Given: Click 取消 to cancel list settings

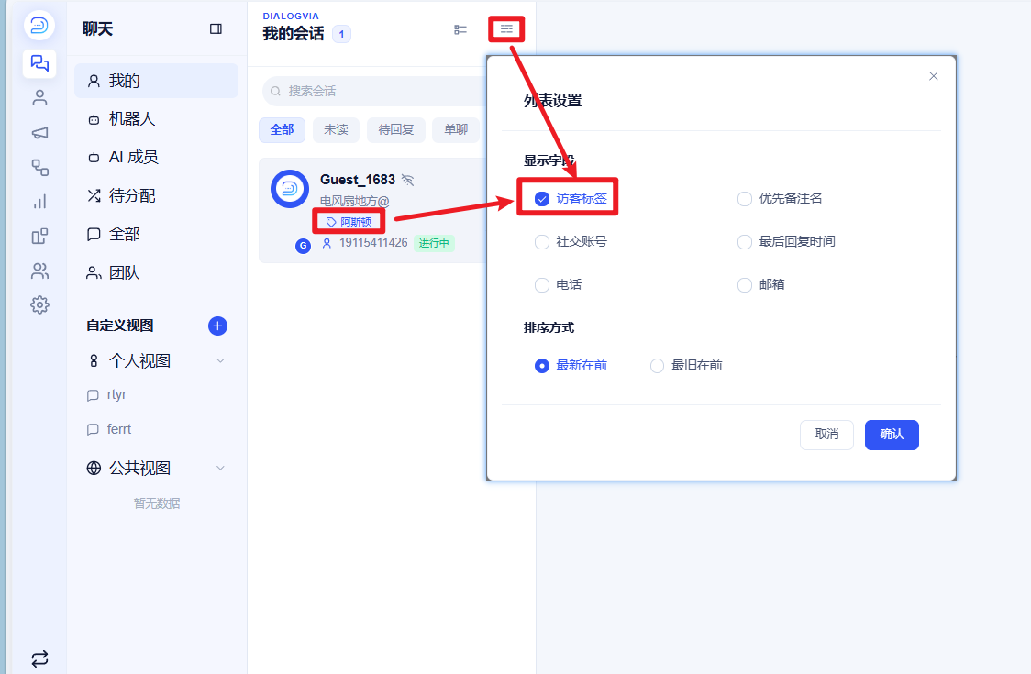Looking at the screenshot, I should click(826, 435).
